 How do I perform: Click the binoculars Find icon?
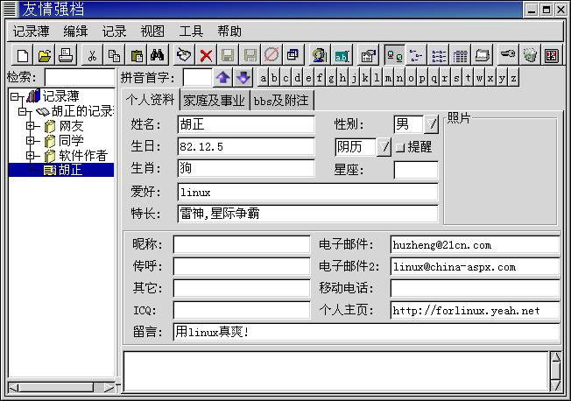click(158, 55)
